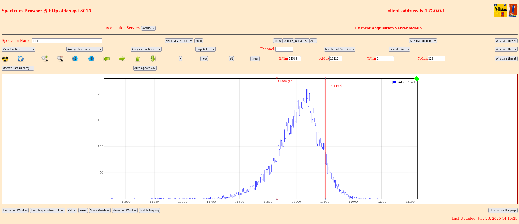
Task: Click the green diamond at plot corner
Action: click(x=417, y=79)
